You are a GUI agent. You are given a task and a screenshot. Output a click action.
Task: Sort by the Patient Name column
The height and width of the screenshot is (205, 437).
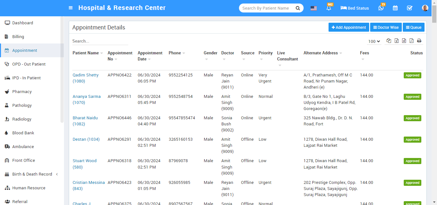tap(86, 53)
